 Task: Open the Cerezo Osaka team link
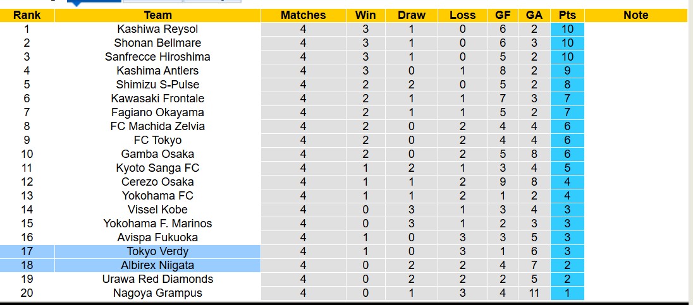tap(157, 182)
